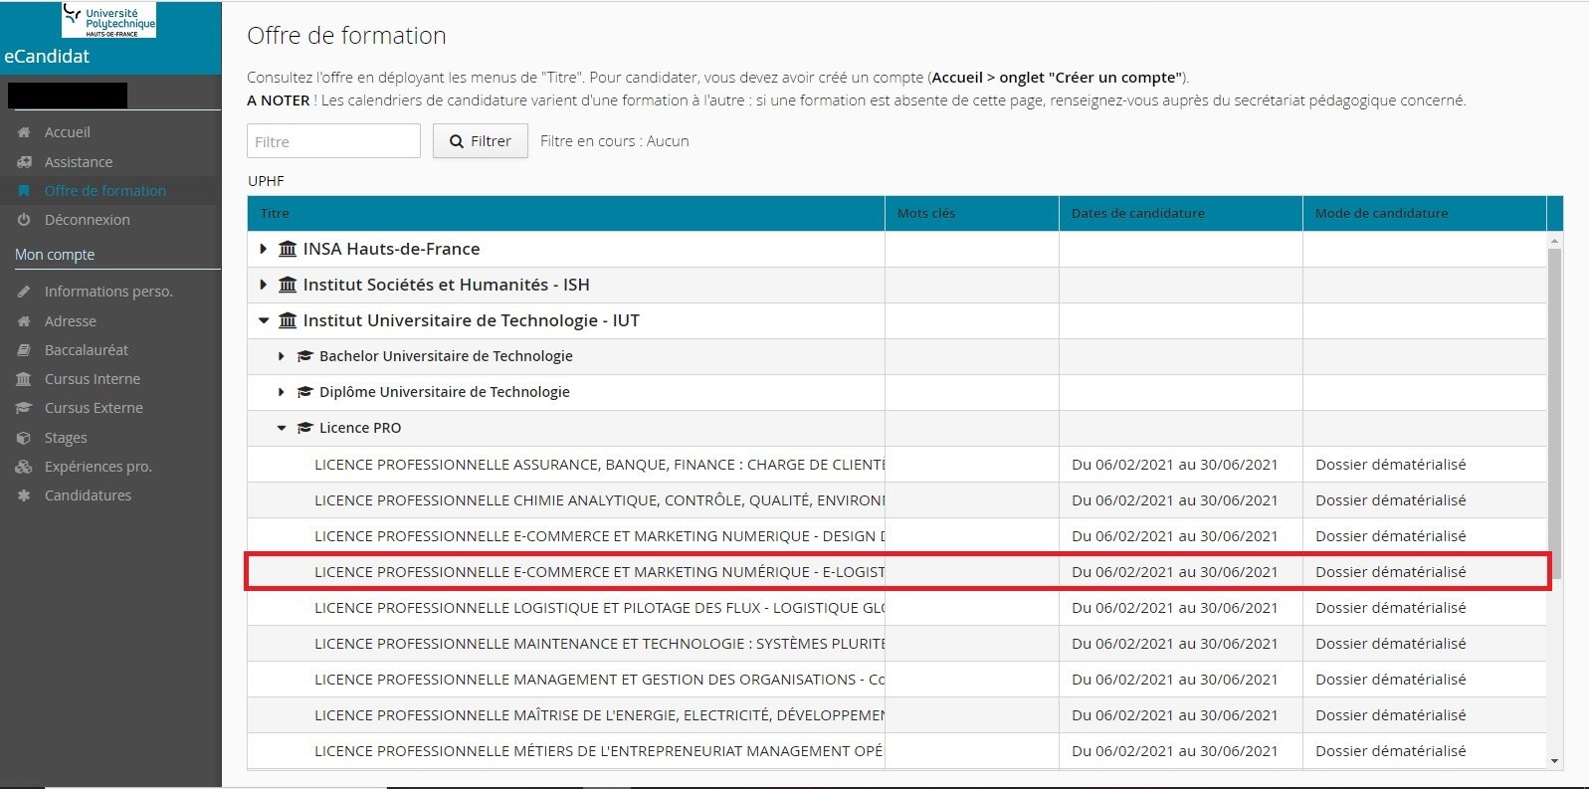Select Diplôme Universitaire de Technologie label
Screen dimensions: 1589x789
[445, 392]
